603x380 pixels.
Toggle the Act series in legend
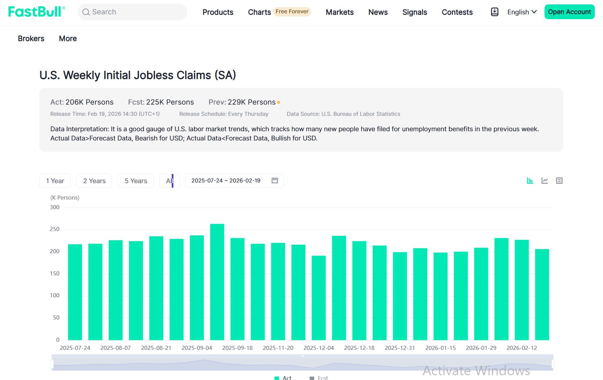(x=283, y=378)
